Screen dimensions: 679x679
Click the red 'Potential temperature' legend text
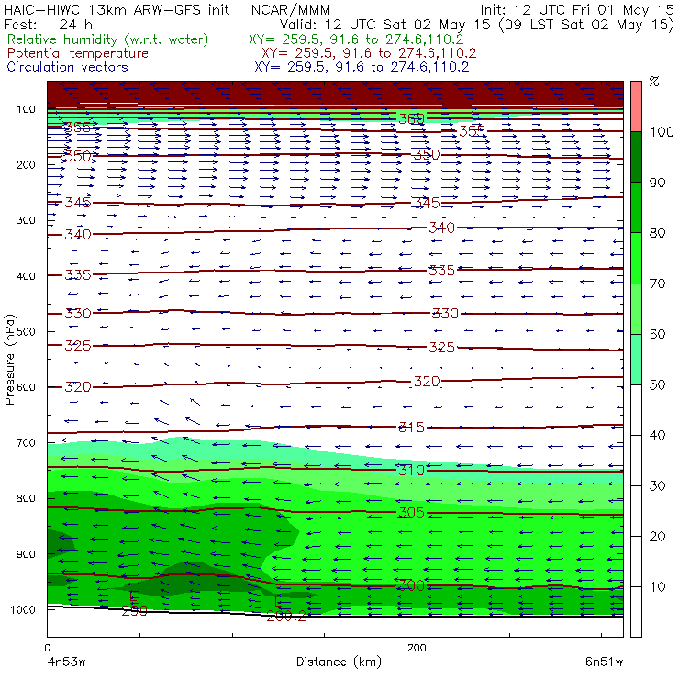(78, 53)
